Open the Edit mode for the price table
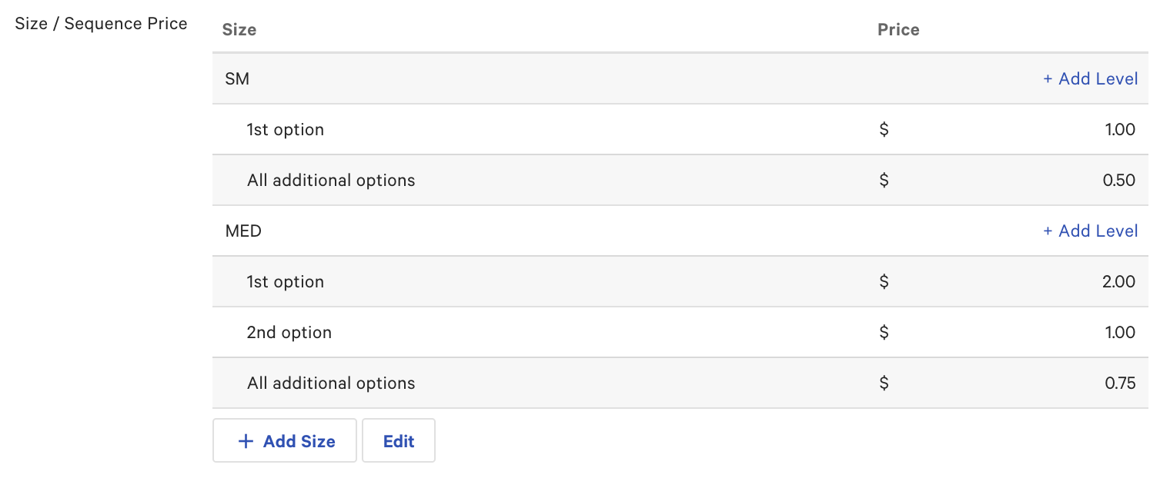 tap(398, 440)
